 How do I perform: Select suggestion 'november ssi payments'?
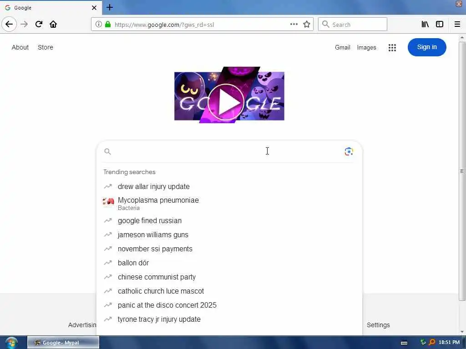coord(229,249)
